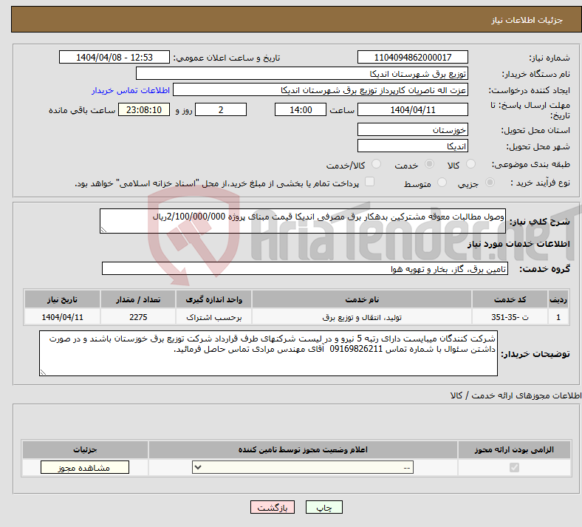Viewport: 582px width, 527px height.
Task: Click the مشاهده مجوز button
Action: click(x=85, y=467)
